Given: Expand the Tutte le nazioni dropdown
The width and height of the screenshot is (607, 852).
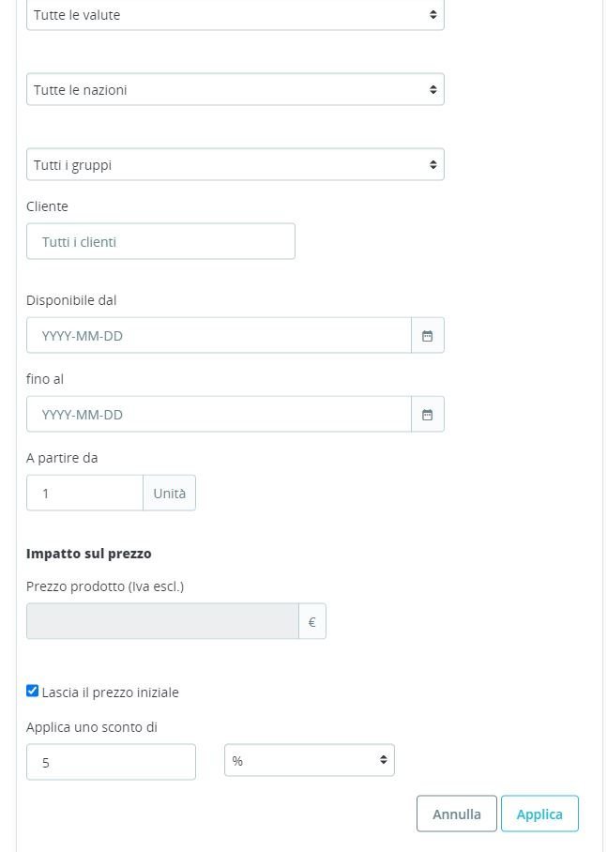Looking at the screenshot, I should 235,90.
